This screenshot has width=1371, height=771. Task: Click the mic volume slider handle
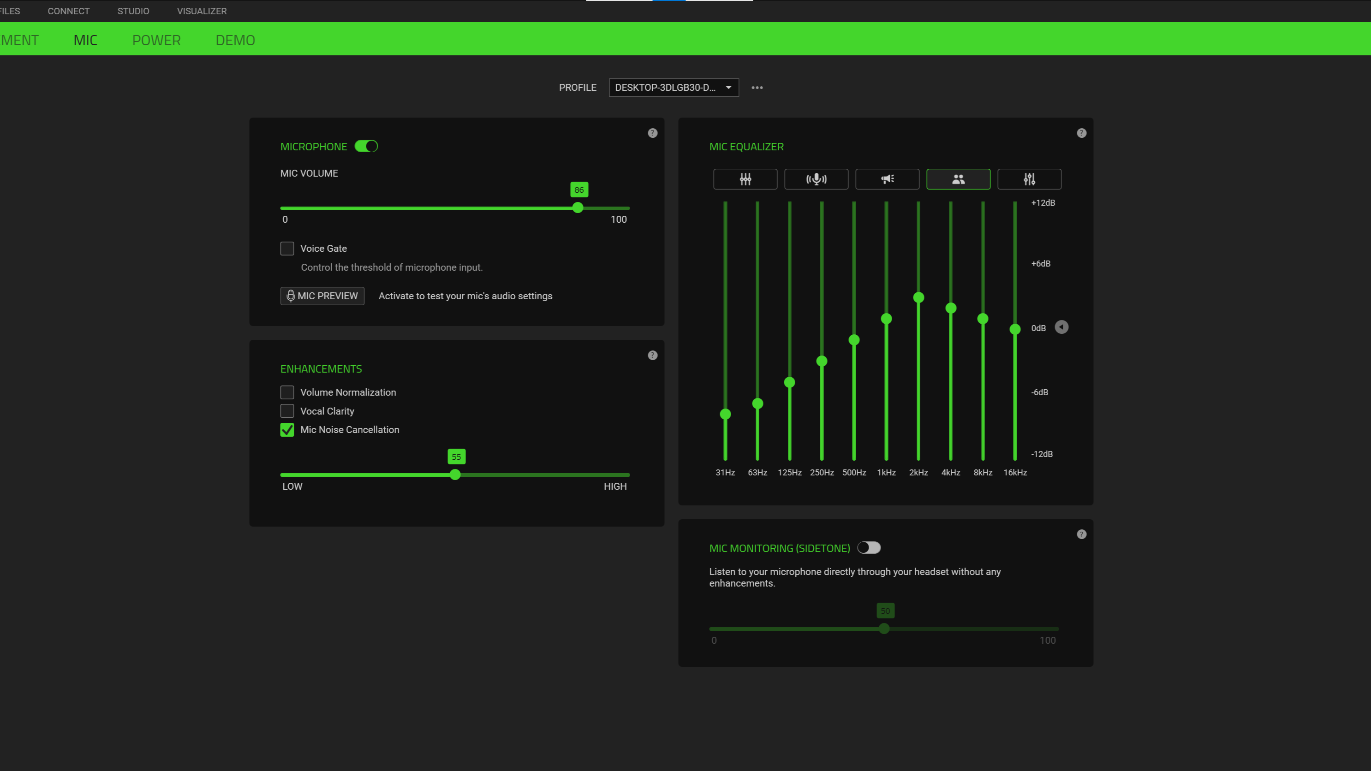click(x=578, y=208)
